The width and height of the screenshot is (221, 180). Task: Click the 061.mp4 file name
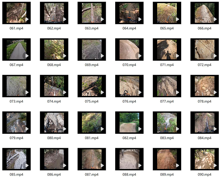pos(17,28)
